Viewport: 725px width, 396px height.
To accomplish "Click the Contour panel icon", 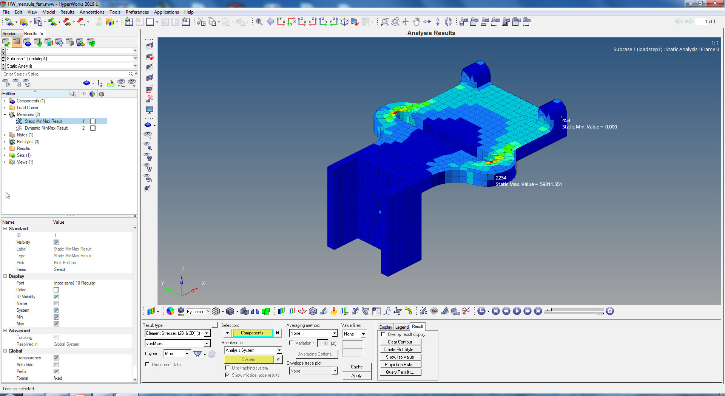I will [281, 311].
